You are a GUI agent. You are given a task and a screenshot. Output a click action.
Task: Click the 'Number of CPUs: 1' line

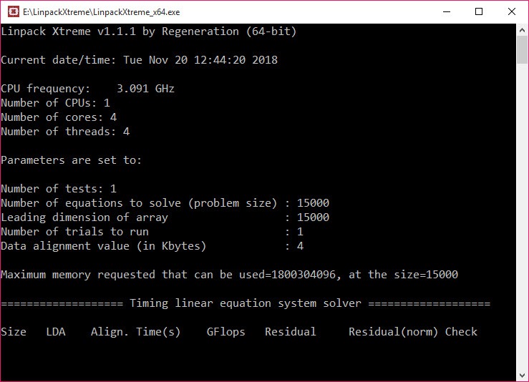click(56, 103)
